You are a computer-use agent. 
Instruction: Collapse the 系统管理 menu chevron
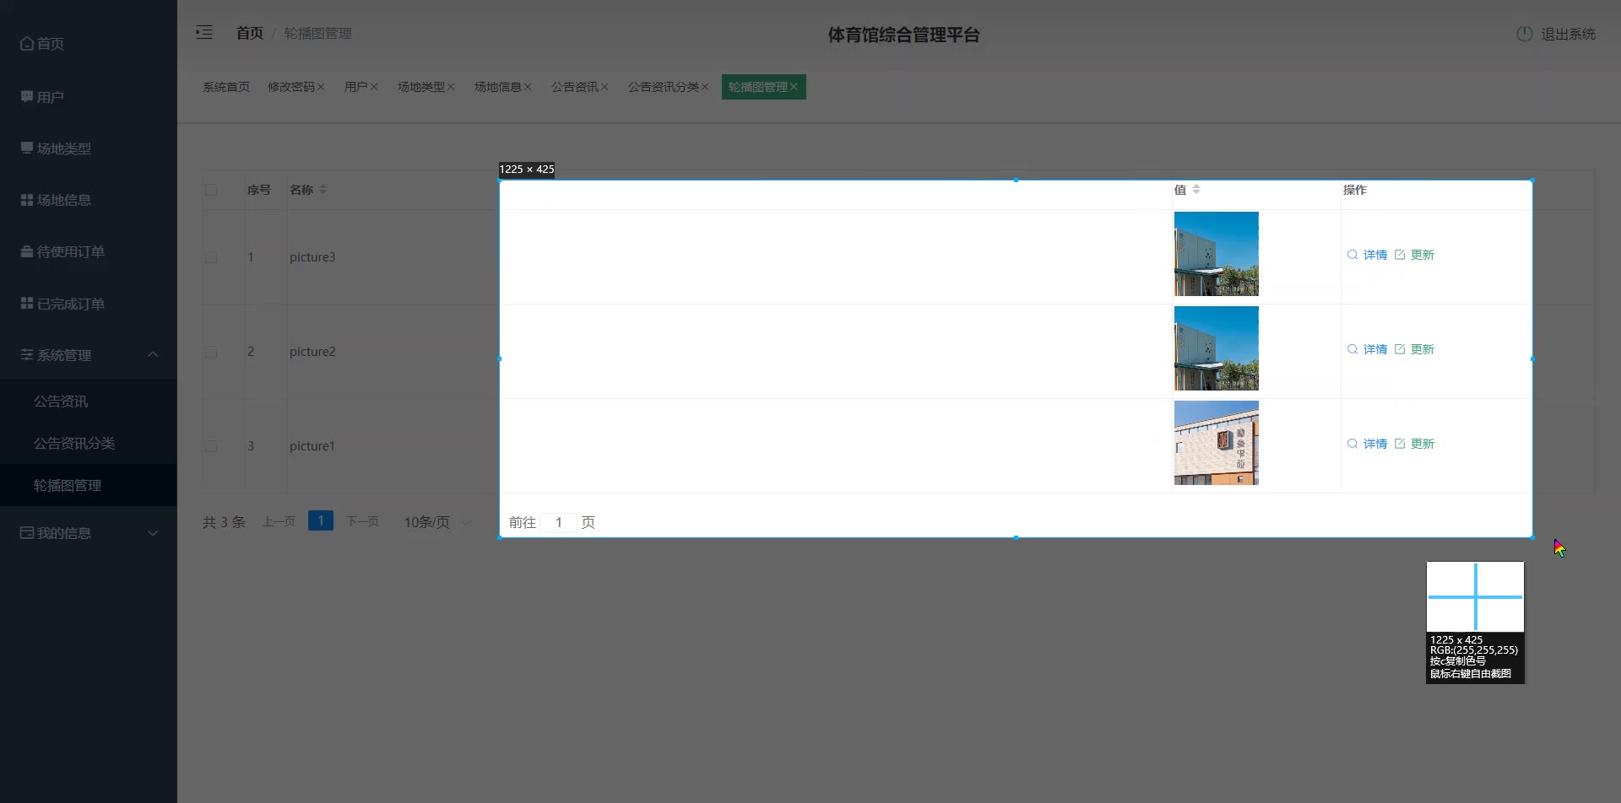coord(153,354)
